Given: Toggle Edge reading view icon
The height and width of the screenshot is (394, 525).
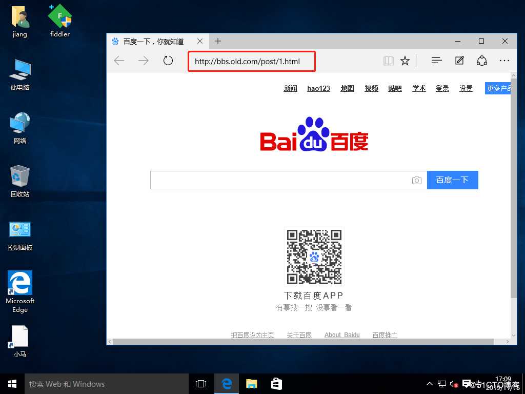Looking at the screenshot, I should coord(389,61).
